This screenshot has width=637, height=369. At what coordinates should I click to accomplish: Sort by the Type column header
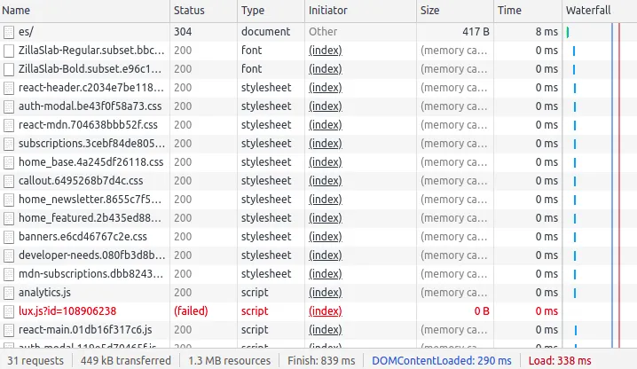point(253,11)
